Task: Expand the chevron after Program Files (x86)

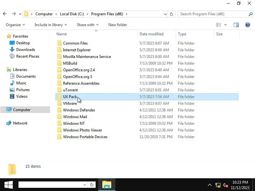Action: point(127,14)
